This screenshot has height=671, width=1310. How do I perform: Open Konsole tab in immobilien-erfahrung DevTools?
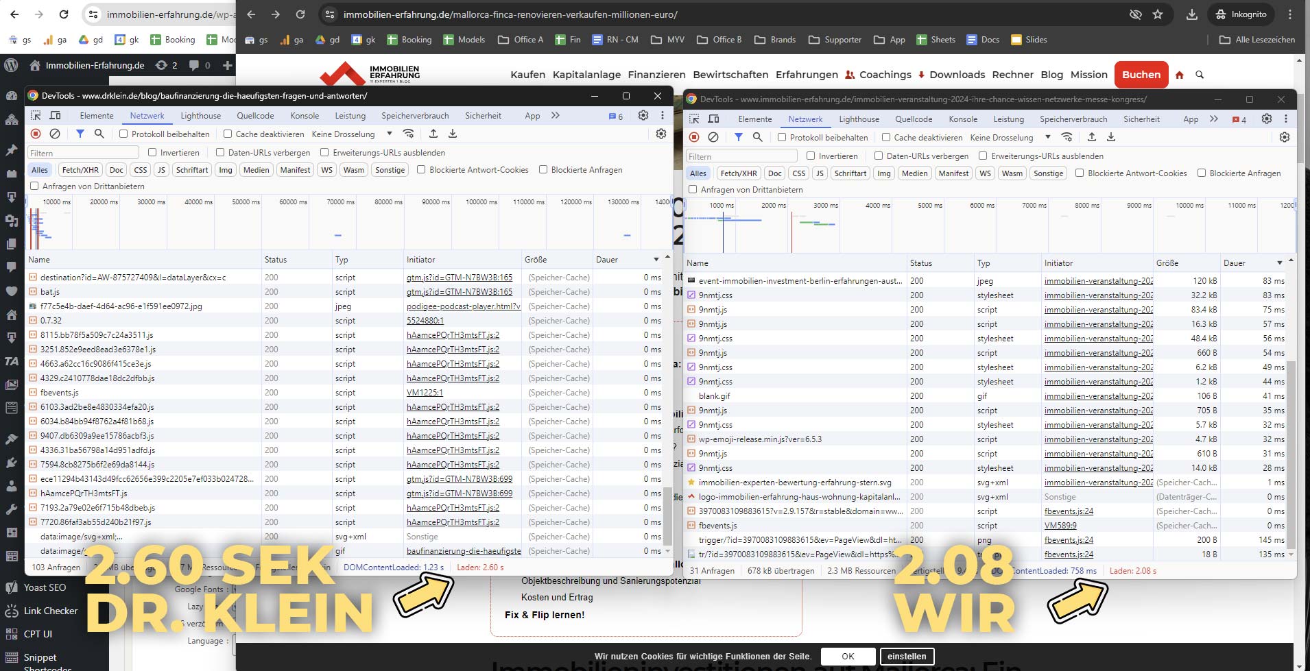(x=963, y=119)
